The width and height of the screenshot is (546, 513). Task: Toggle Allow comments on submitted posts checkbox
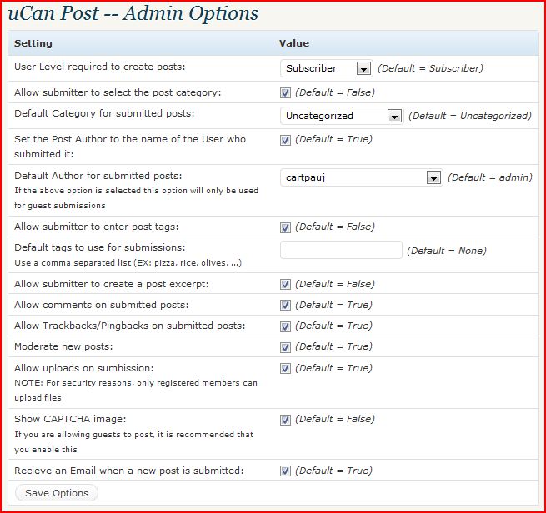coord(285,306)
